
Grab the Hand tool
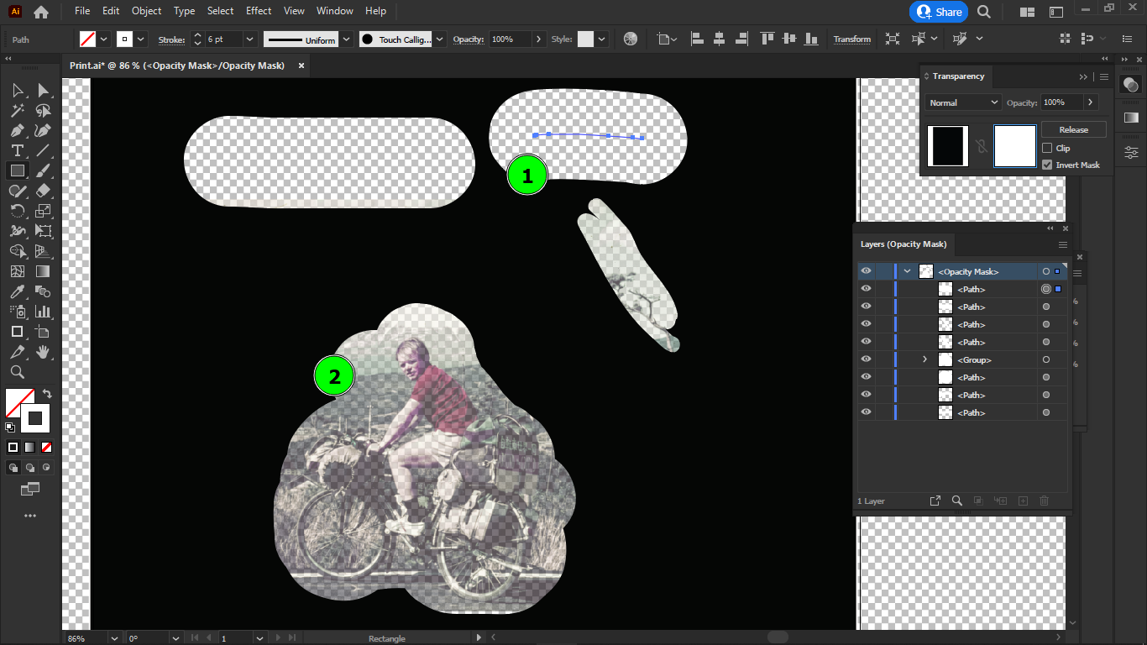(x=44, y=352)
